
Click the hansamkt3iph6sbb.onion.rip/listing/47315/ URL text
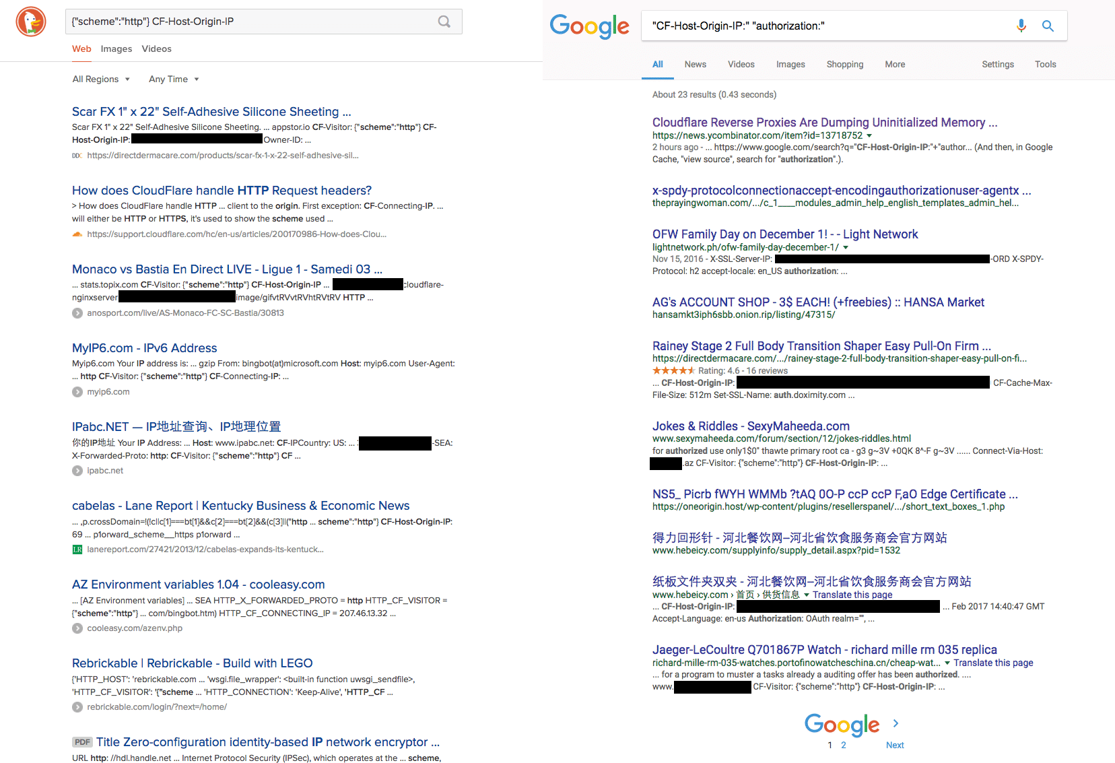[x=744, y=315]
